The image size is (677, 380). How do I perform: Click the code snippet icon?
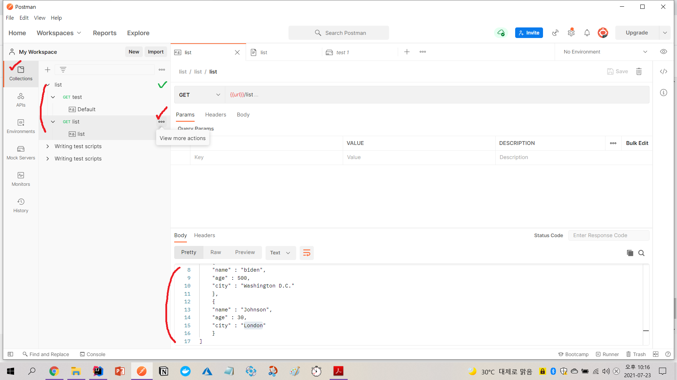pyautogui.click(x=663, y=71)
